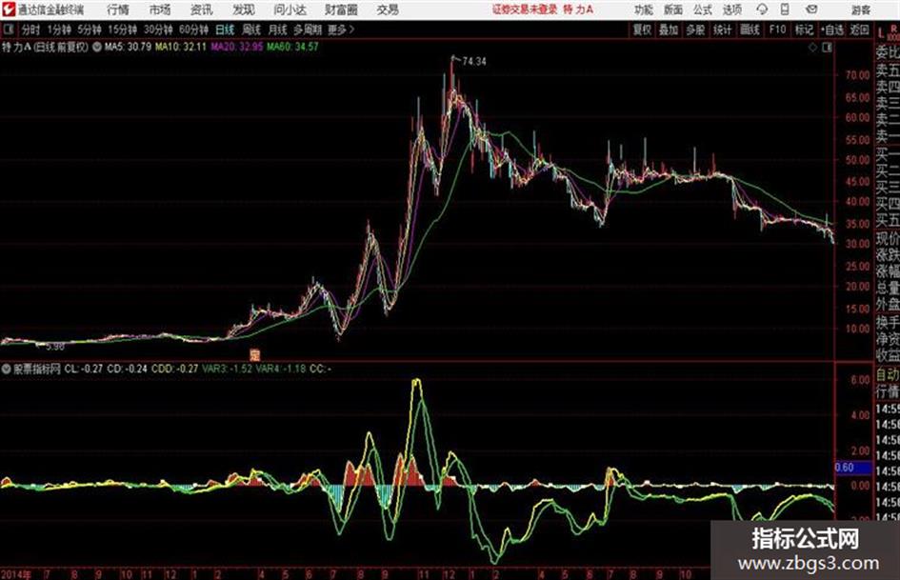Click the round icon before 股票指标网 indicator
900x580 pixels.
7,369
